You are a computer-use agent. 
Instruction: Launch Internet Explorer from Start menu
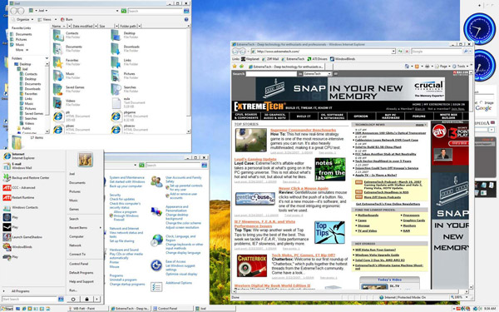pyautogui.click(x=23, y=156)
